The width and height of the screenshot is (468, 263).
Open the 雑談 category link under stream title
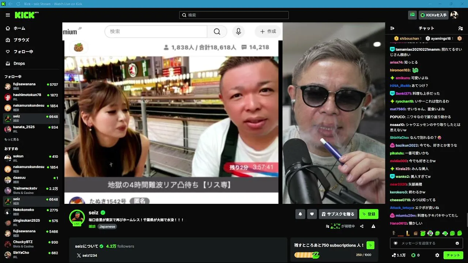92,226
